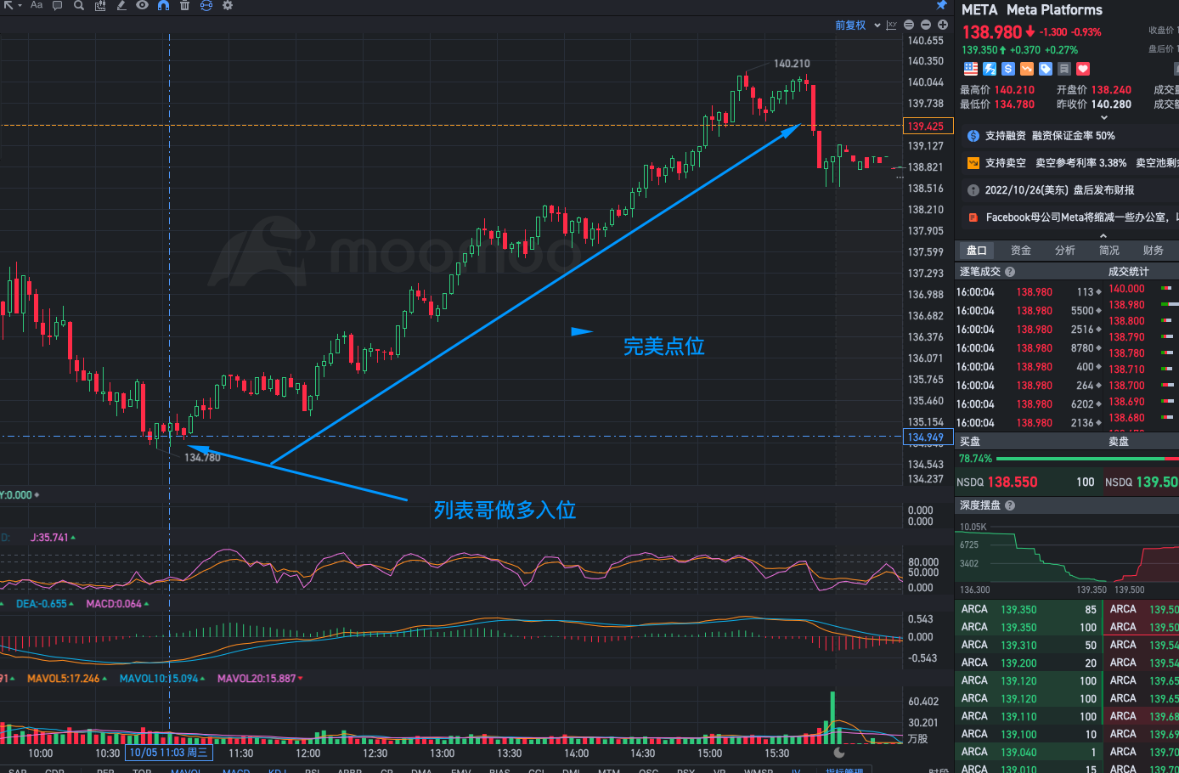Open chart settings gear icon
This screenshot has width=1179, height=773.
pos(228,5)
